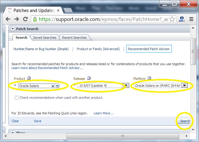Minimize the browser window
The width and height of the screenshot is (199, 142).
click(x=165, y=4)
